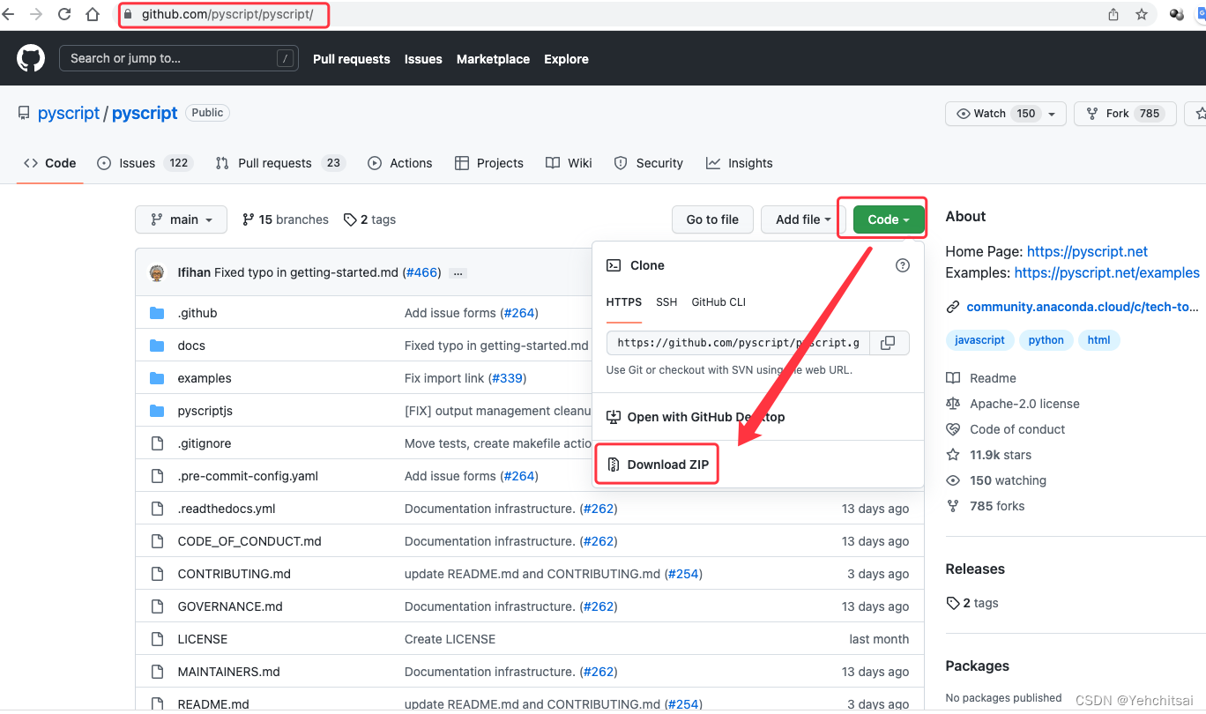
Task: Click the examples folder icon
Action: [x=157, y=378]
